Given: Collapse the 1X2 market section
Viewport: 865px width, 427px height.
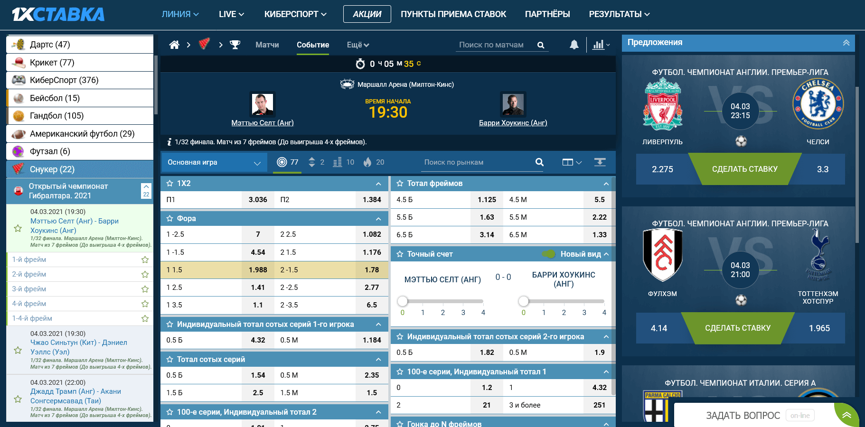Looking at the screenshot, I should click(x=378, y=184).
